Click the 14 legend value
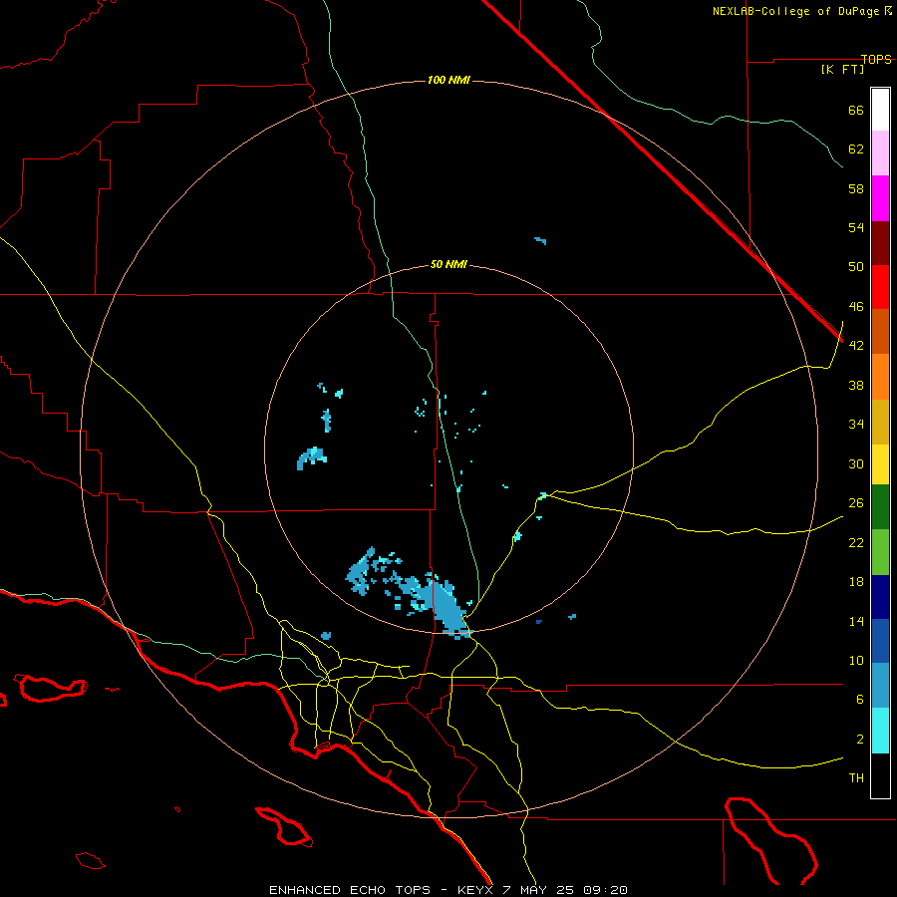 click(856, 621)
